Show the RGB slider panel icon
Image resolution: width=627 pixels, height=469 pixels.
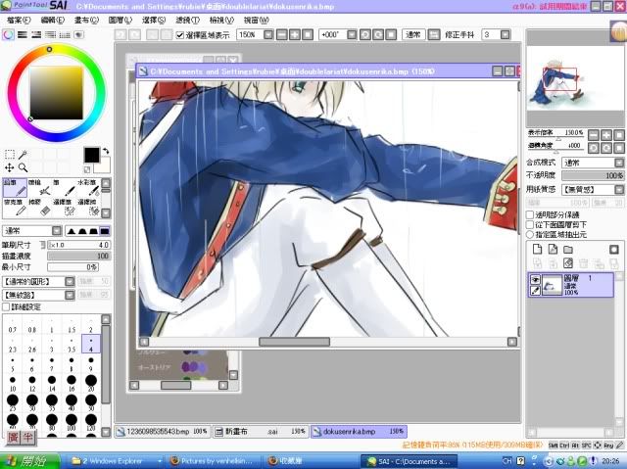click(x=23, y=34)
